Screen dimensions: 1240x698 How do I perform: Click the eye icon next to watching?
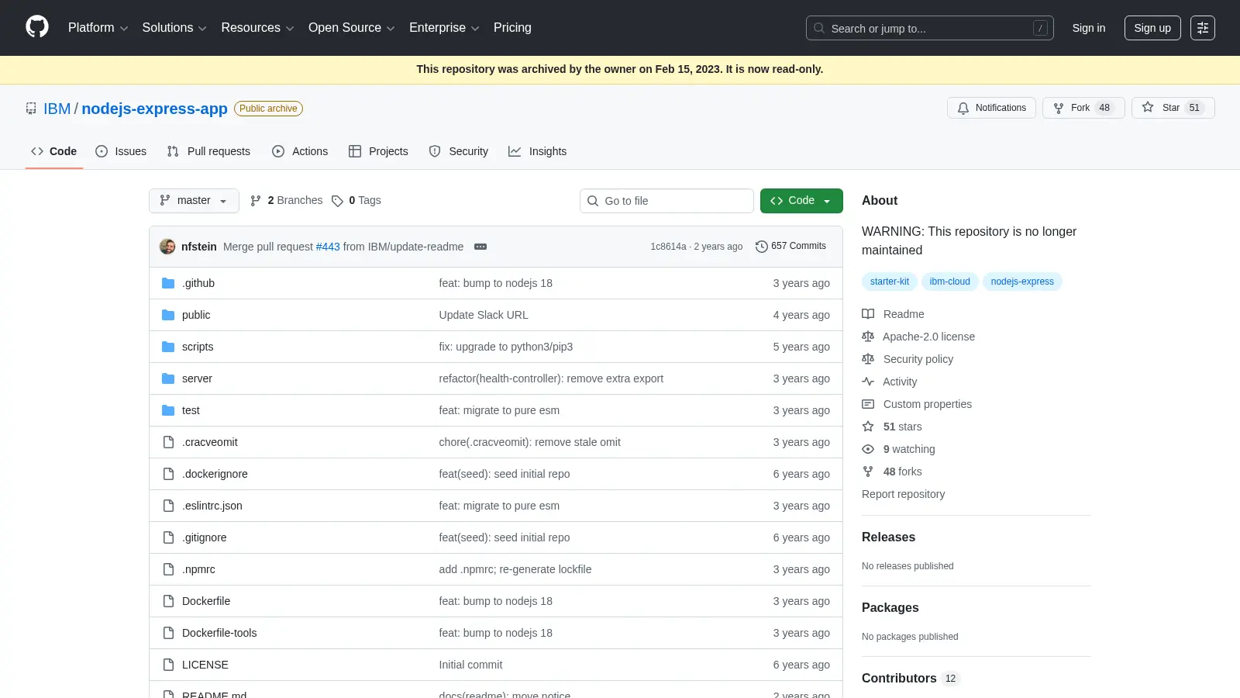coord(868,449)
